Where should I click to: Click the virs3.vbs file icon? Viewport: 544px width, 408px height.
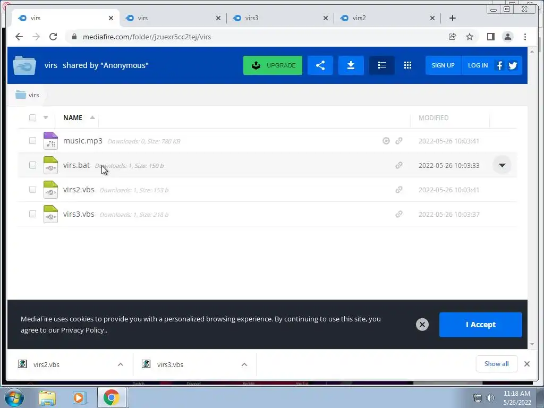coord(50,214)
